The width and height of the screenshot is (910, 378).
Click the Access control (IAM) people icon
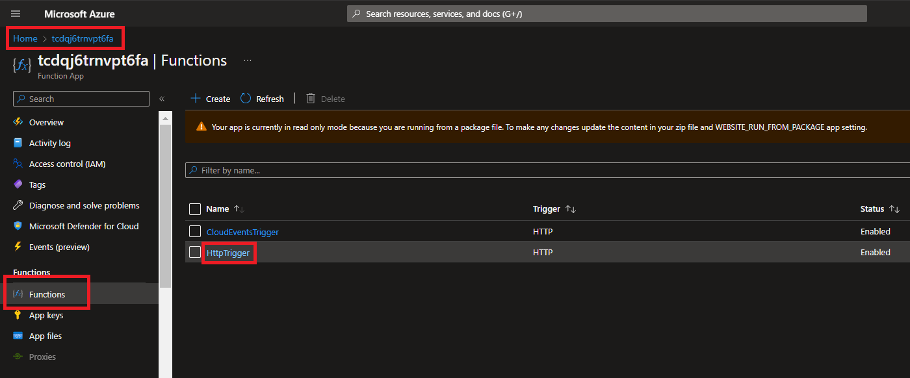(18, 164)
